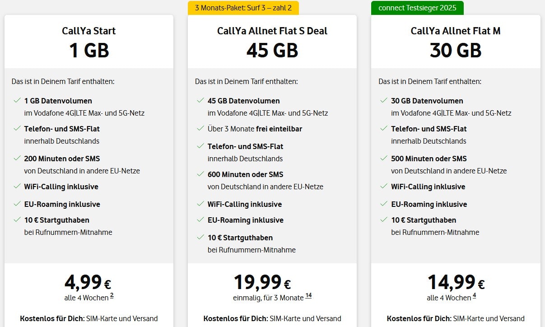This screenshot has width=545, height=327.
Task: Open footnote 4 under the 14,99 € price
Action: (474, 296)
